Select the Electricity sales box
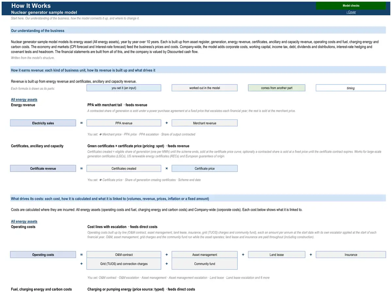392x293 pixels. point(43,123)
